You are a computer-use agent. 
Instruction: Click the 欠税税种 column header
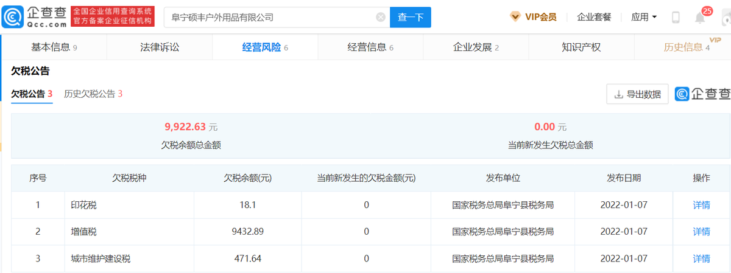pos(129,178)
